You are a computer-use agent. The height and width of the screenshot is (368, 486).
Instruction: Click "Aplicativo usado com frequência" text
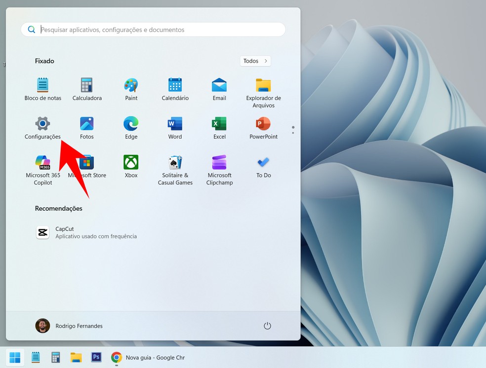click(x=96, y=236)
